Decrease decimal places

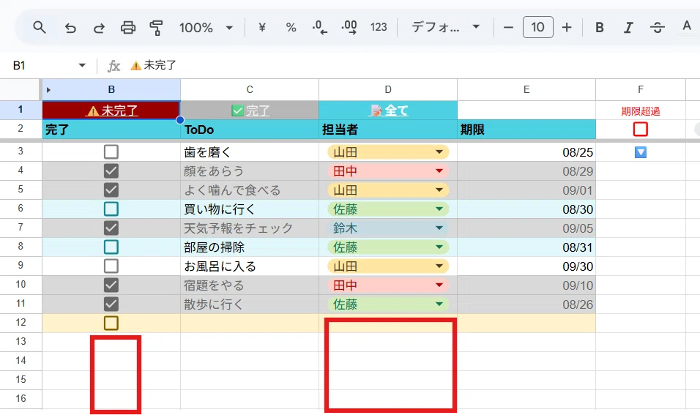(320, 28)
